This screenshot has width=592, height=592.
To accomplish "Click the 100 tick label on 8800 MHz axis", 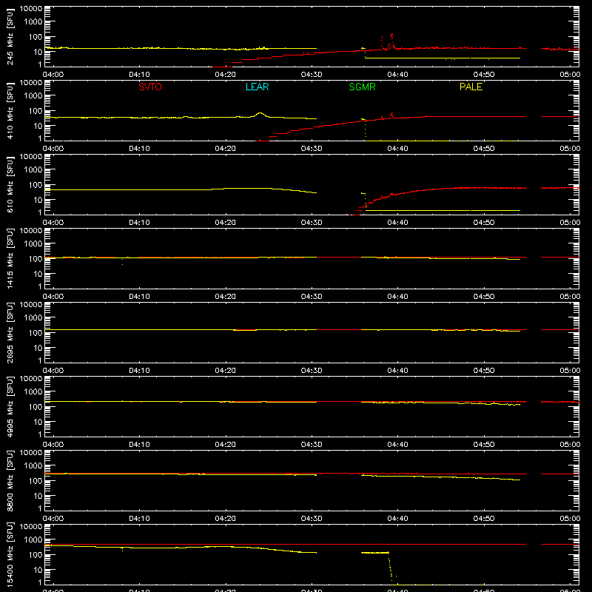I will point(36,480).
